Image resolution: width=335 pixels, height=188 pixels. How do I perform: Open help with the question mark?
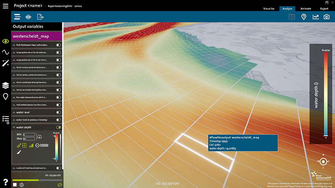(5, 182)
